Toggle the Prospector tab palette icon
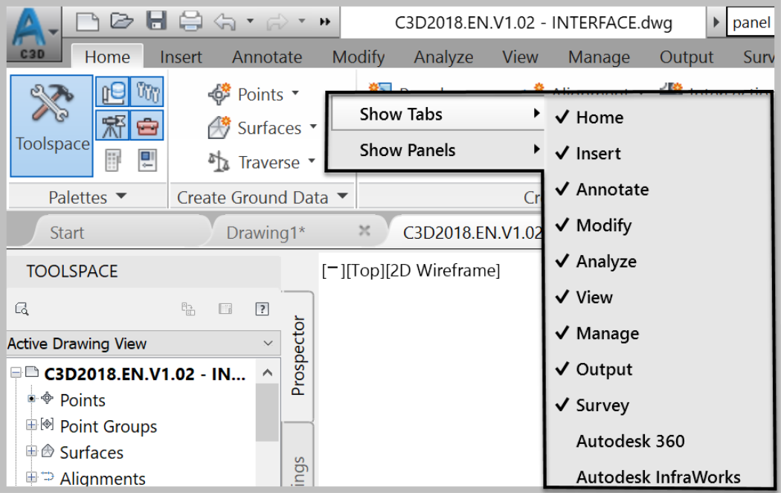The image size is (781, 493). tap(112, 91)
